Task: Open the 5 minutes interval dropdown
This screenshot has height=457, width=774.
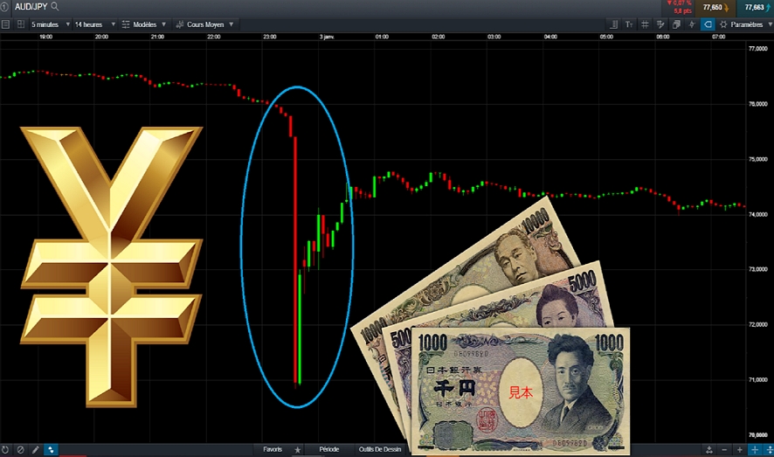Action: coord(50,24)
